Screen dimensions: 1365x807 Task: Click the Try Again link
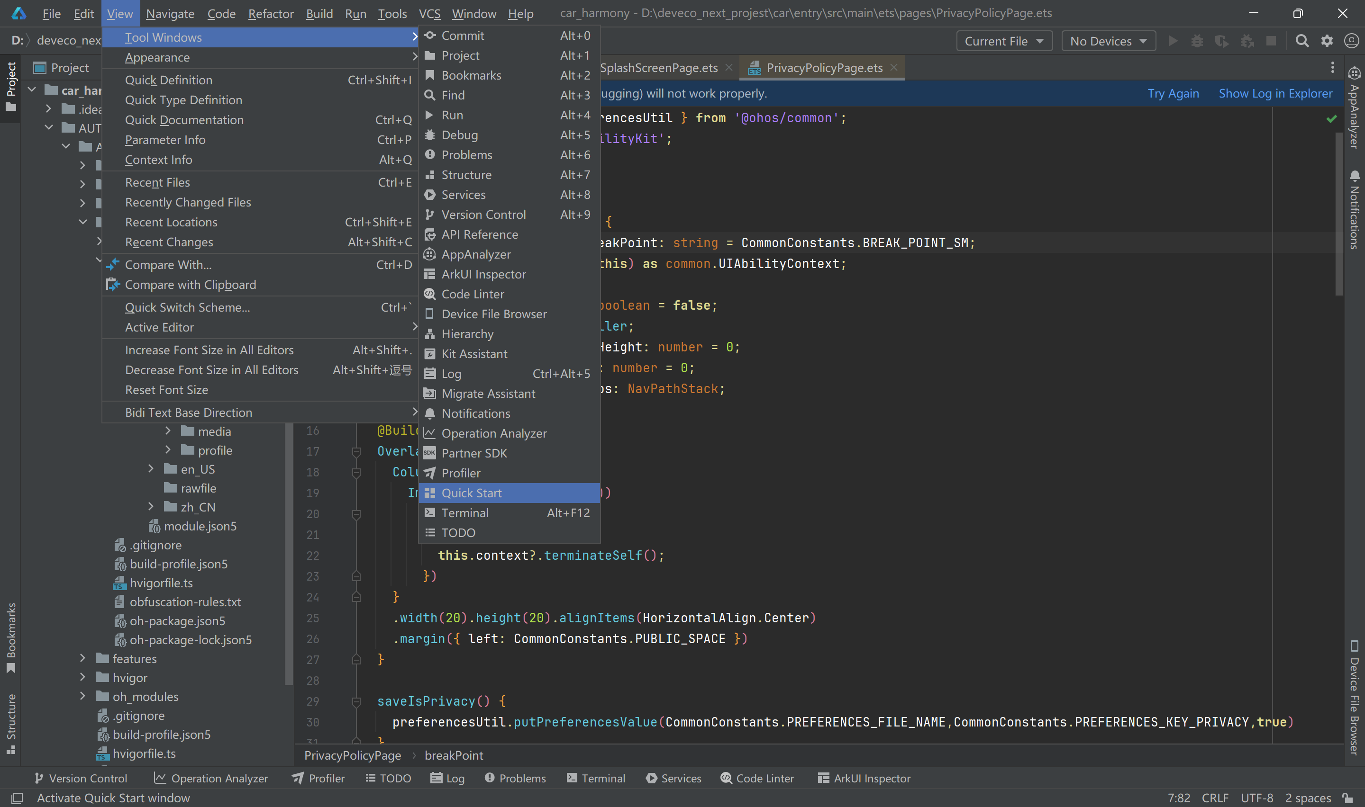(x=1173, y=93)
